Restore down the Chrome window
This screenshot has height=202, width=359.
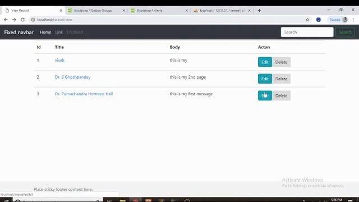[x=341, y=10]
